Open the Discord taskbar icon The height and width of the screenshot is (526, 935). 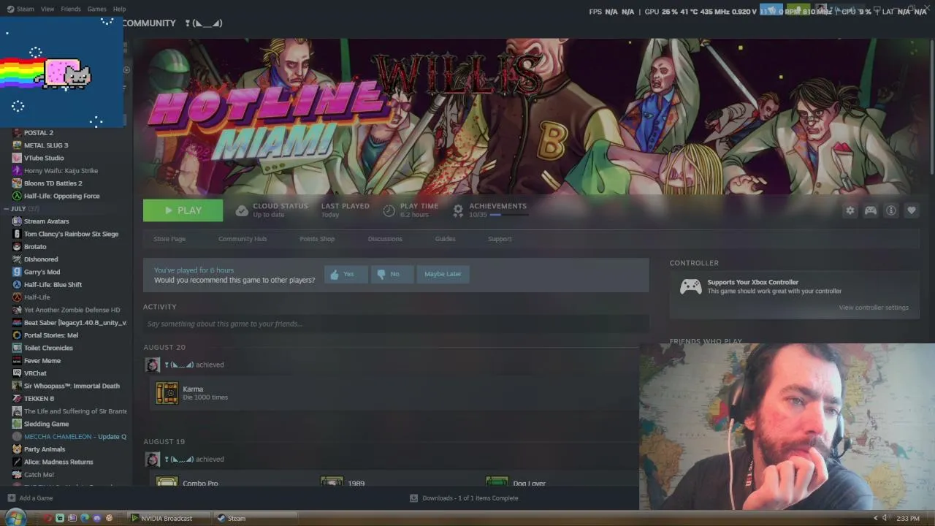pyautogui.click(x=96, y=519)
